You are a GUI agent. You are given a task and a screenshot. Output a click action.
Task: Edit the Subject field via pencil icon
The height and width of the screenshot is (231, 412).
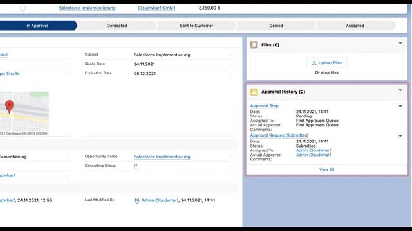231,55
